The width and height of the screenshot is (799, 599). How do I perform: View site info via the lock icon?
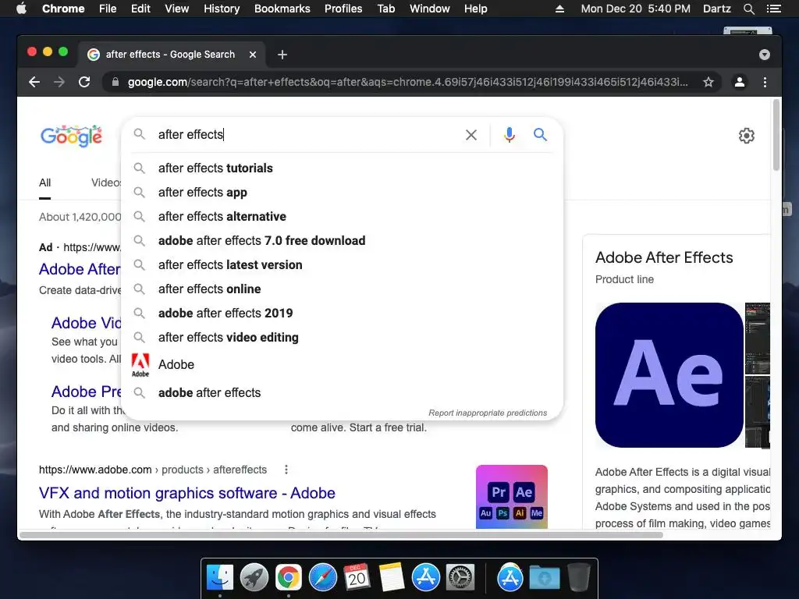(115, 82)
